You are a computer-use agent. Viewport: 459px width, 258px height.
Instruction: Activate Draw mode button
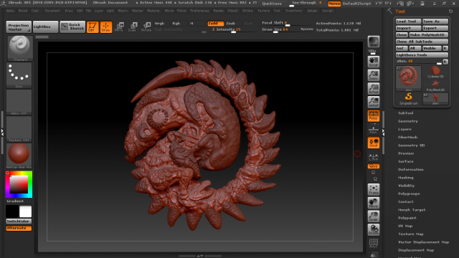tap(106, 27)
